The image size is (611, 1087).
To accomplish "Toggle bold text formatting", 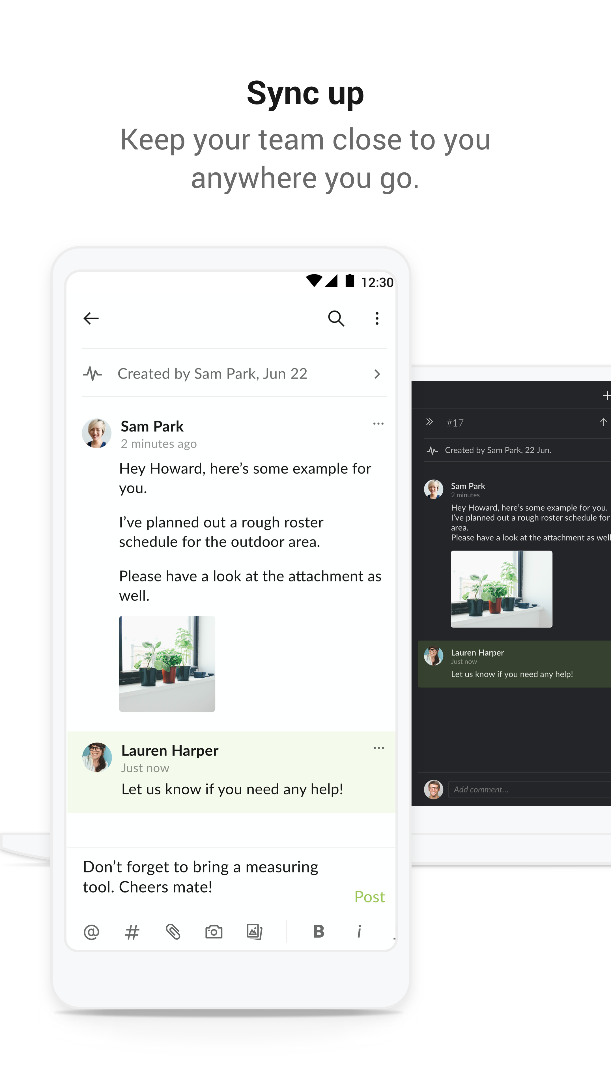I will coord(319,932).
